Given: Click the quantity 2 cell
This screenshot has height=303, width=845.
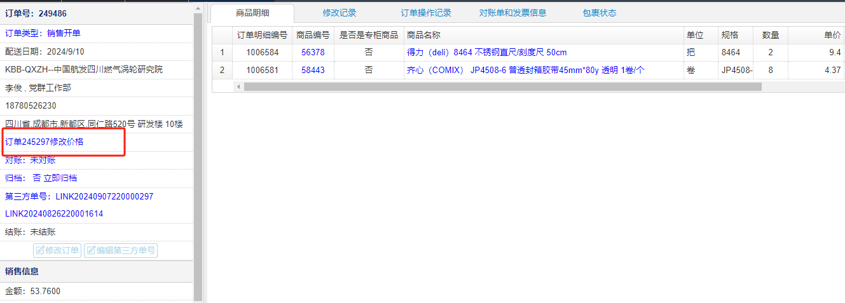Looking at the screenshot, I should click(771, 52).
